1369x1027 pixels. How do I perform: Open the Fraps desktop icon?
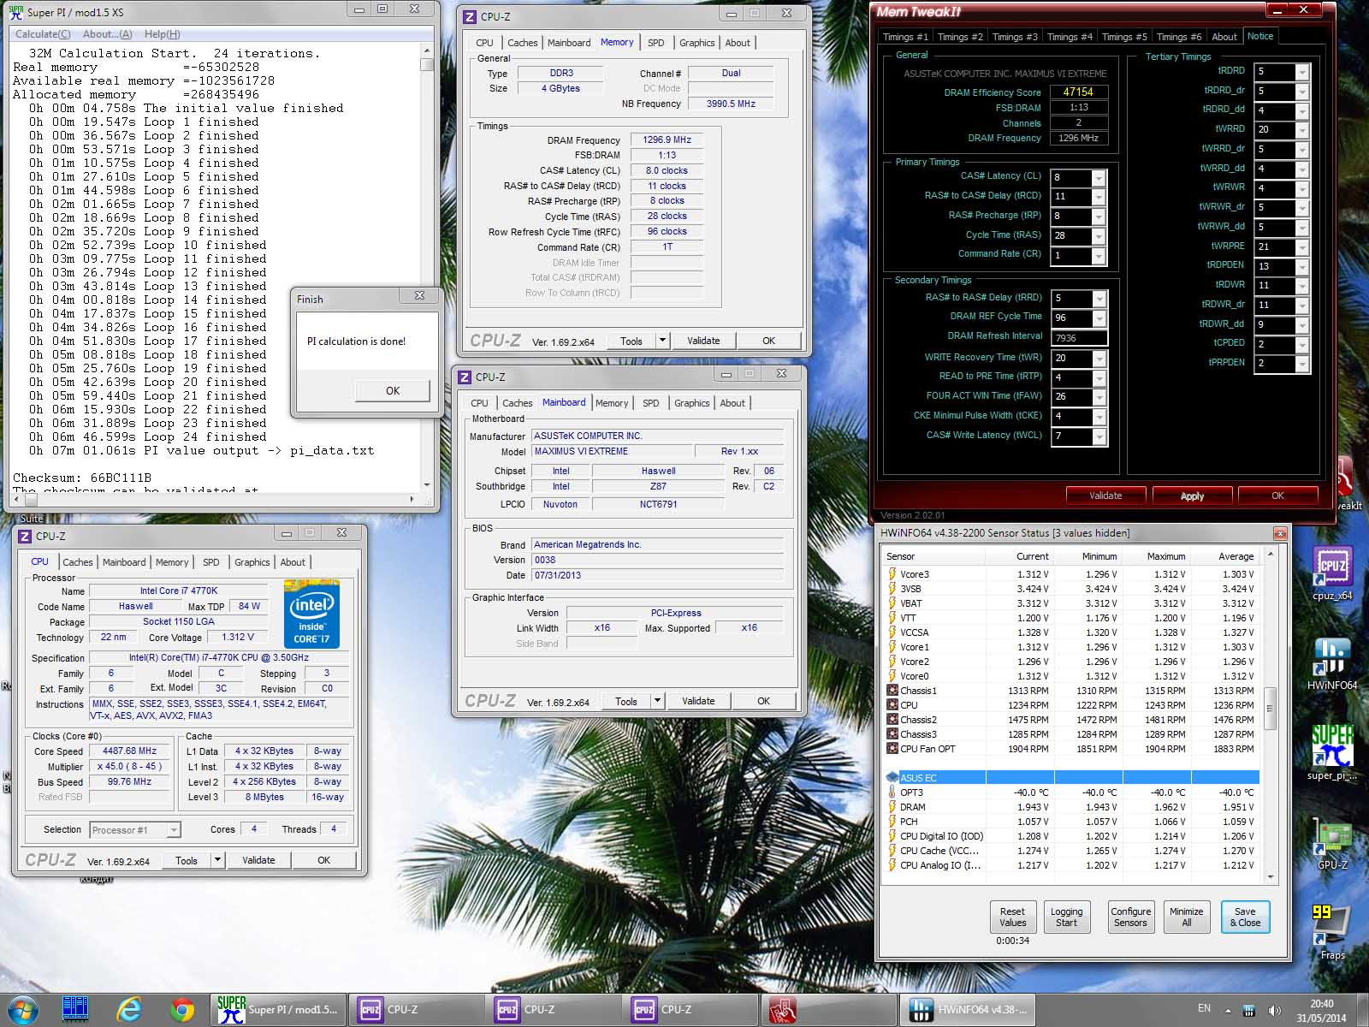tap(1332, 931)
